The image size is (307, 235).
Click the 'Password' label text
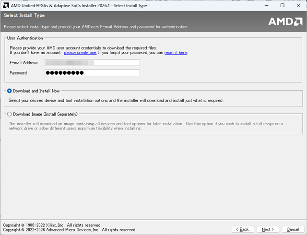pyautogui.click(x=18, y=73)
